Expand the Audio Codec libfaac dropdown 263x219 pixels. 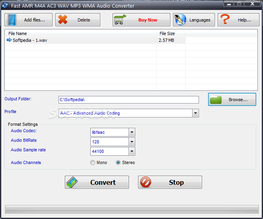132,132
